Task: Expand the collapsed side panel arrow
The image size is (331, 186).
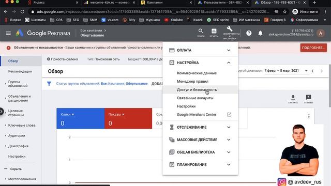Action: pyautogui.click(x=2, y=112)
